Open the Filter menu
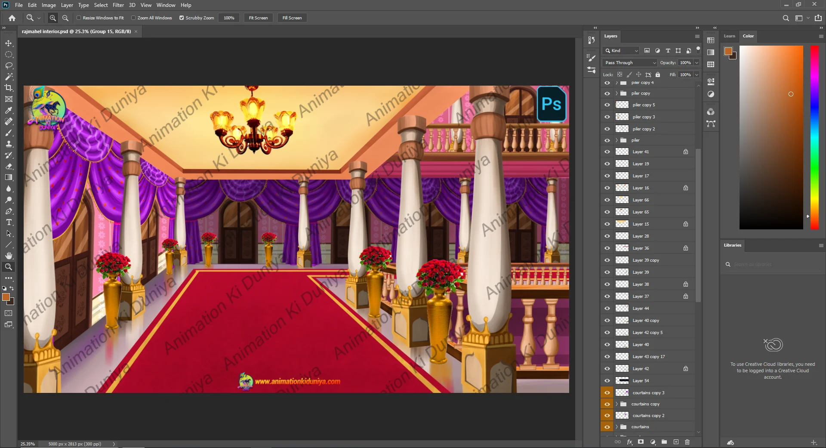This screenshot has height=448, width=826. [118, 5]
